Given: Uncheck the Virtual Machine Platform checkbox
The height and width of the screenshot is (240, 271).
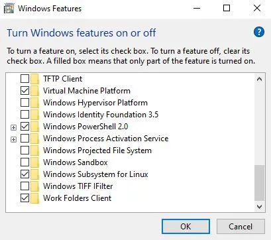Looking at the screenshot, I should point(25,91).
